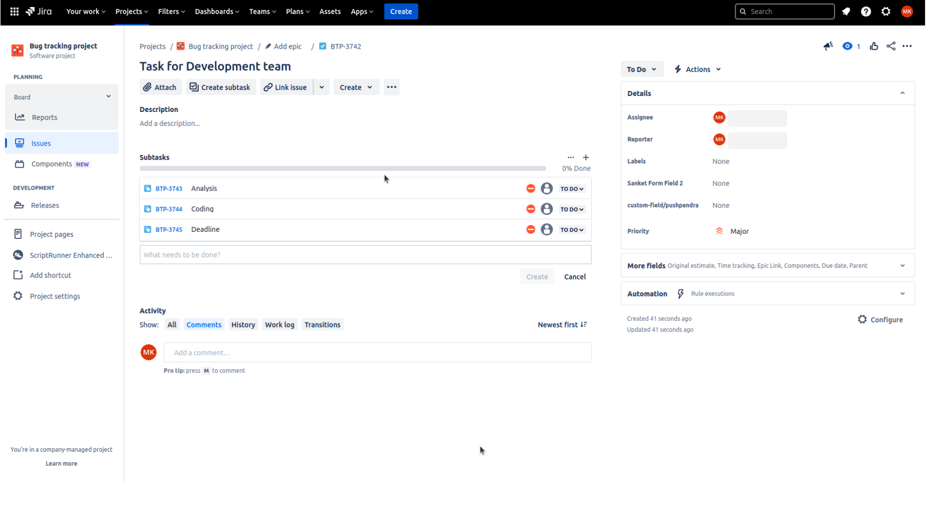Open the Jira app switcher grid
Image resolution: width=941 pixels, height=519 pixels.
point(13,11)
